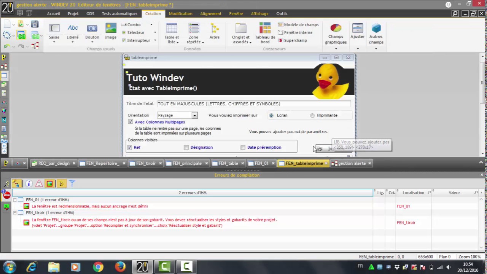
Task: Select the Imprimante radio button
Action: 312,115
